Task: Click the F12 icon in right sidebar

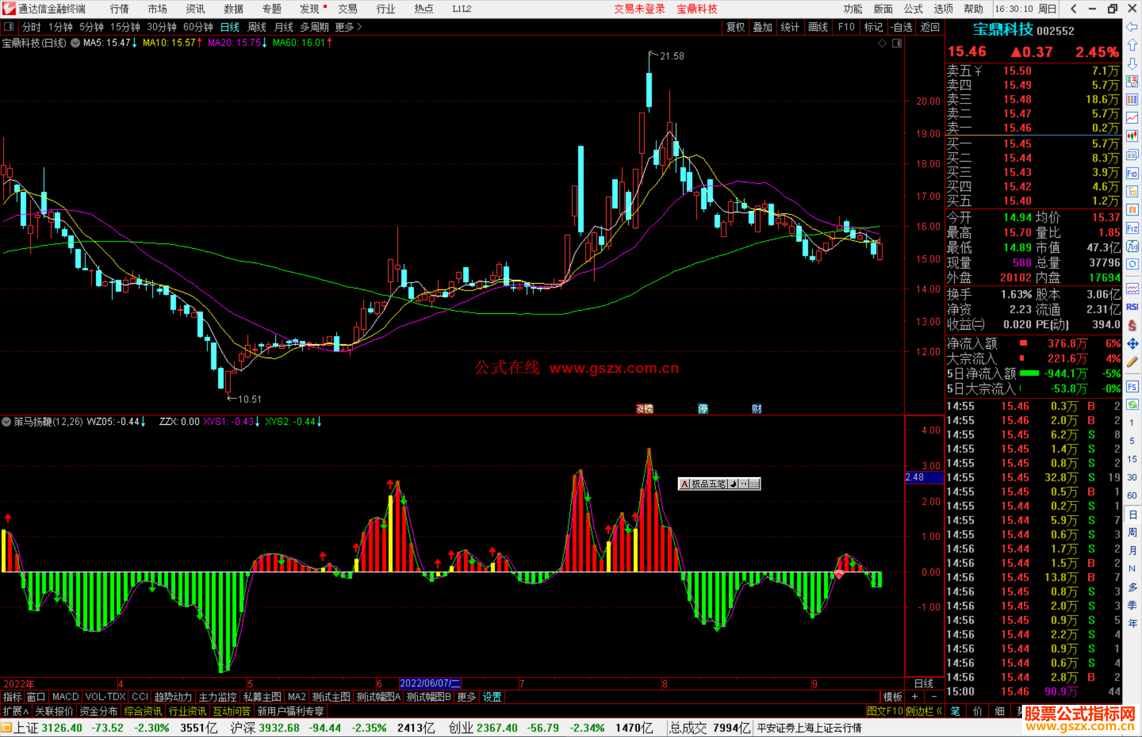Action: 1132,228
